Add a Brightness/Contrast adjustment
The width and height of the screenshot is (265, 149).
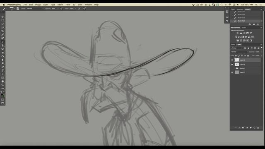click(x=238, y=33)
